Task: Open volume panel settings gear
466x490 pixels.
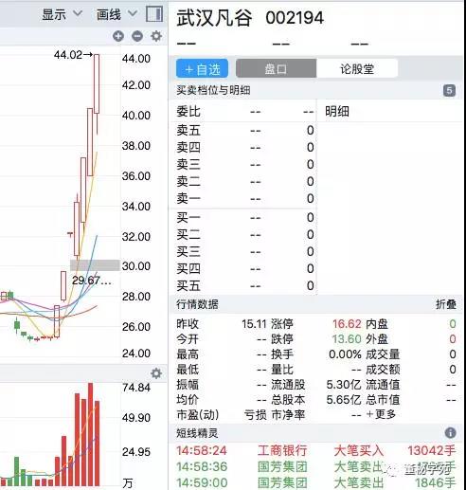Action: (x=156, y=373)
